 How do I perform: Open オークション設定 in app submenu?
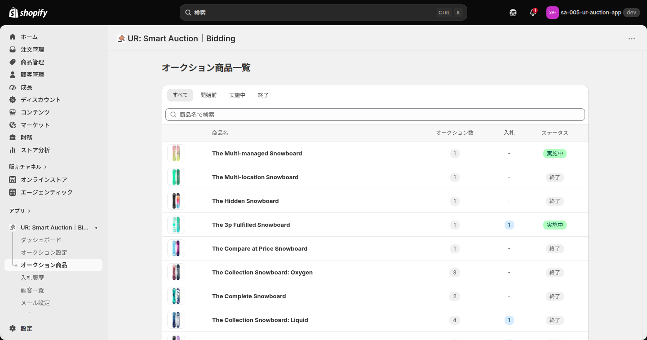click(44, 253)
